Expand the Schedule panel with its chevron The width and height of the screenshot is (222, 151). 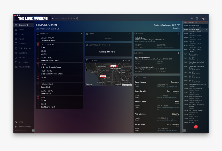[x=81, y=34]
